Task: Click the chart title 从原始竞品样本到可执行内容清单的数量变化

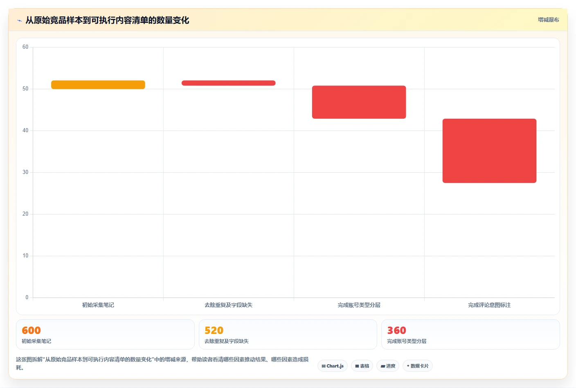Action: click(107, 20)
